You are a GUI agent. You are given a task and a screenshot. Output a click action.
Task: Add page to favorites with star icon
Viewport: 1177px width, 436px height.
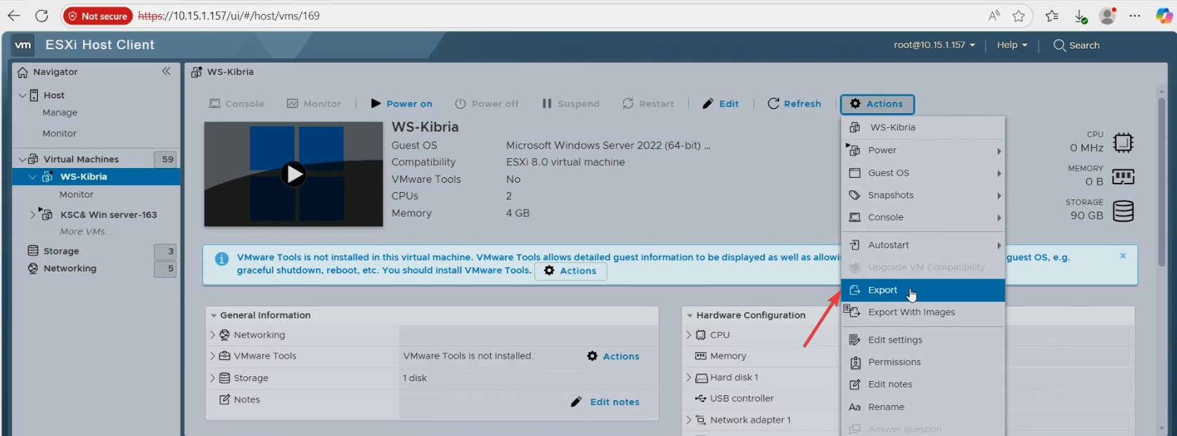pyautogui.click(x=1019, y=15)
